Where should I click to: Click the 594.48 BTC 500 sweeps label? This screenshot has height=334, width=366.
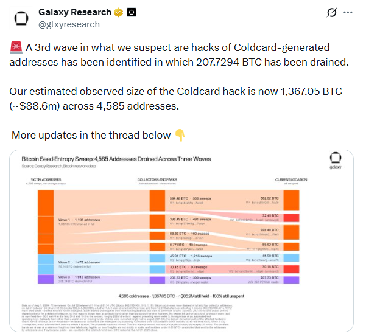point(190,198)
